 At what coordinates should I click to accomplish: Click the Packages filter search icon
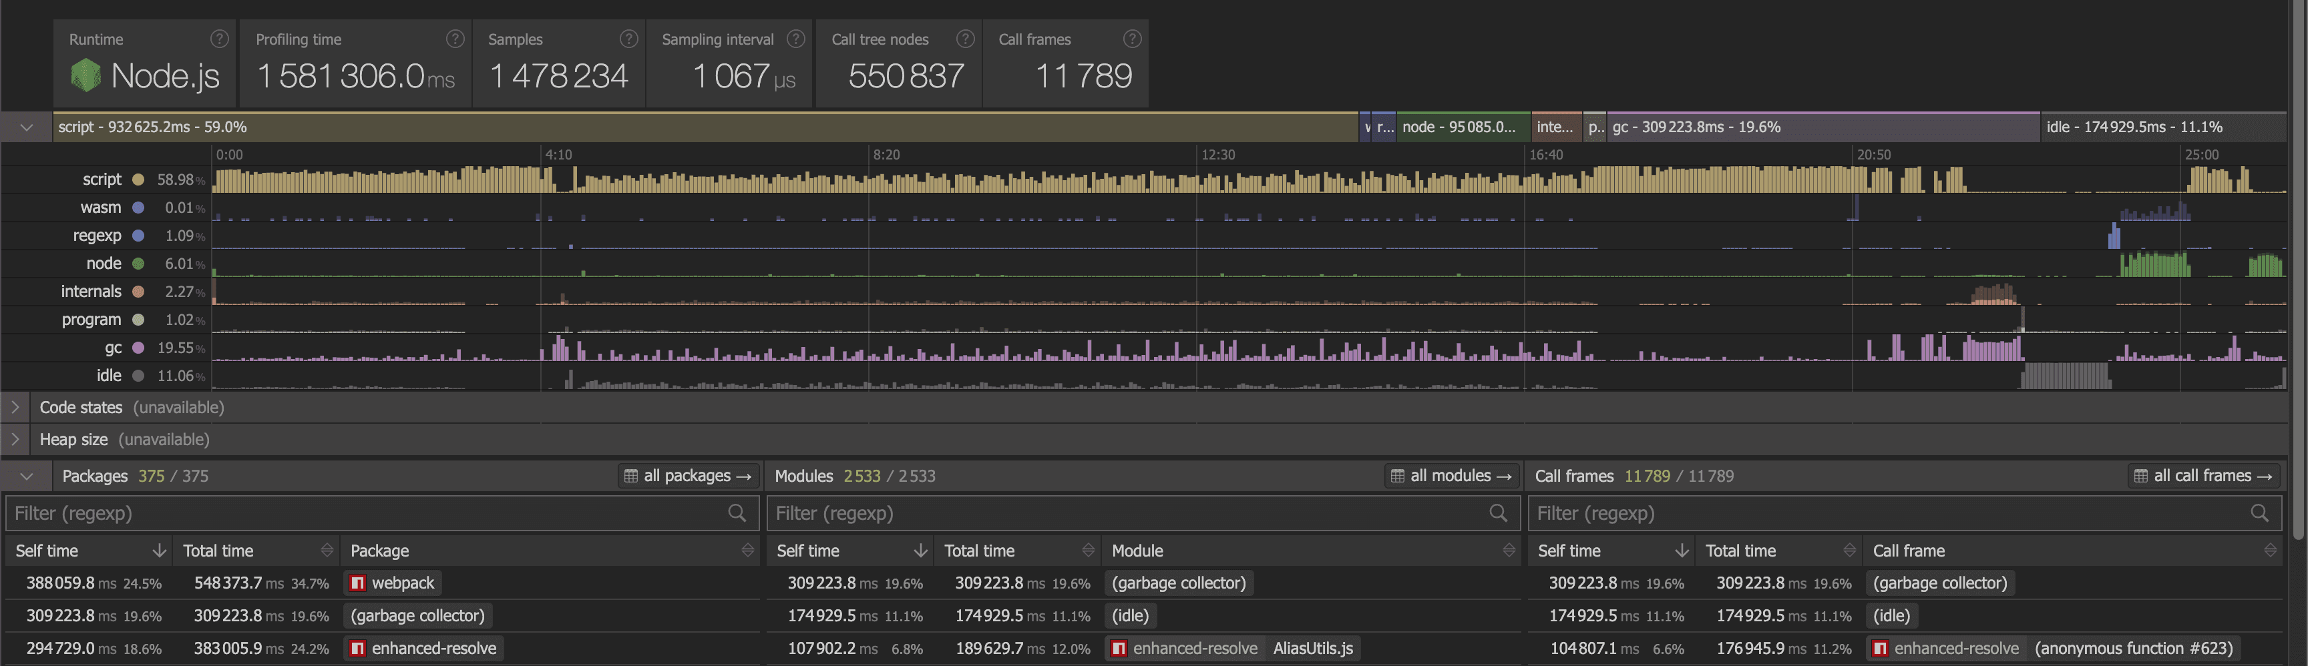tap(737, 513)
